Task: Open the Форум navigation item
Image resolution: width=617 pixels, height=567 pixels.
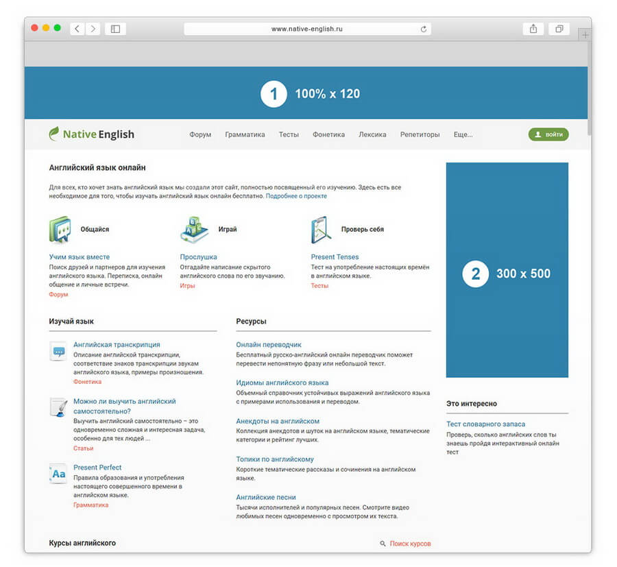Action: [x=200, y=134]
